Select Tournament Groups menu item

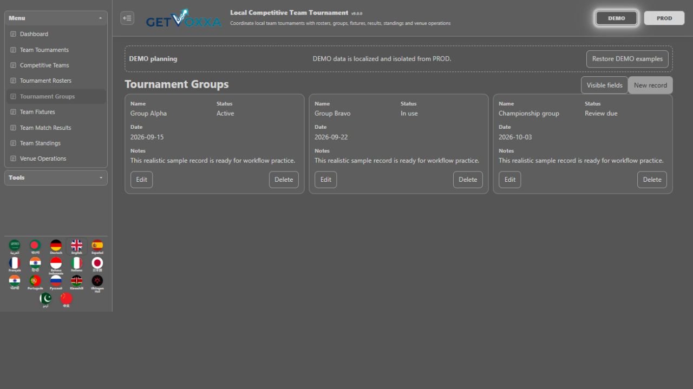56,96
